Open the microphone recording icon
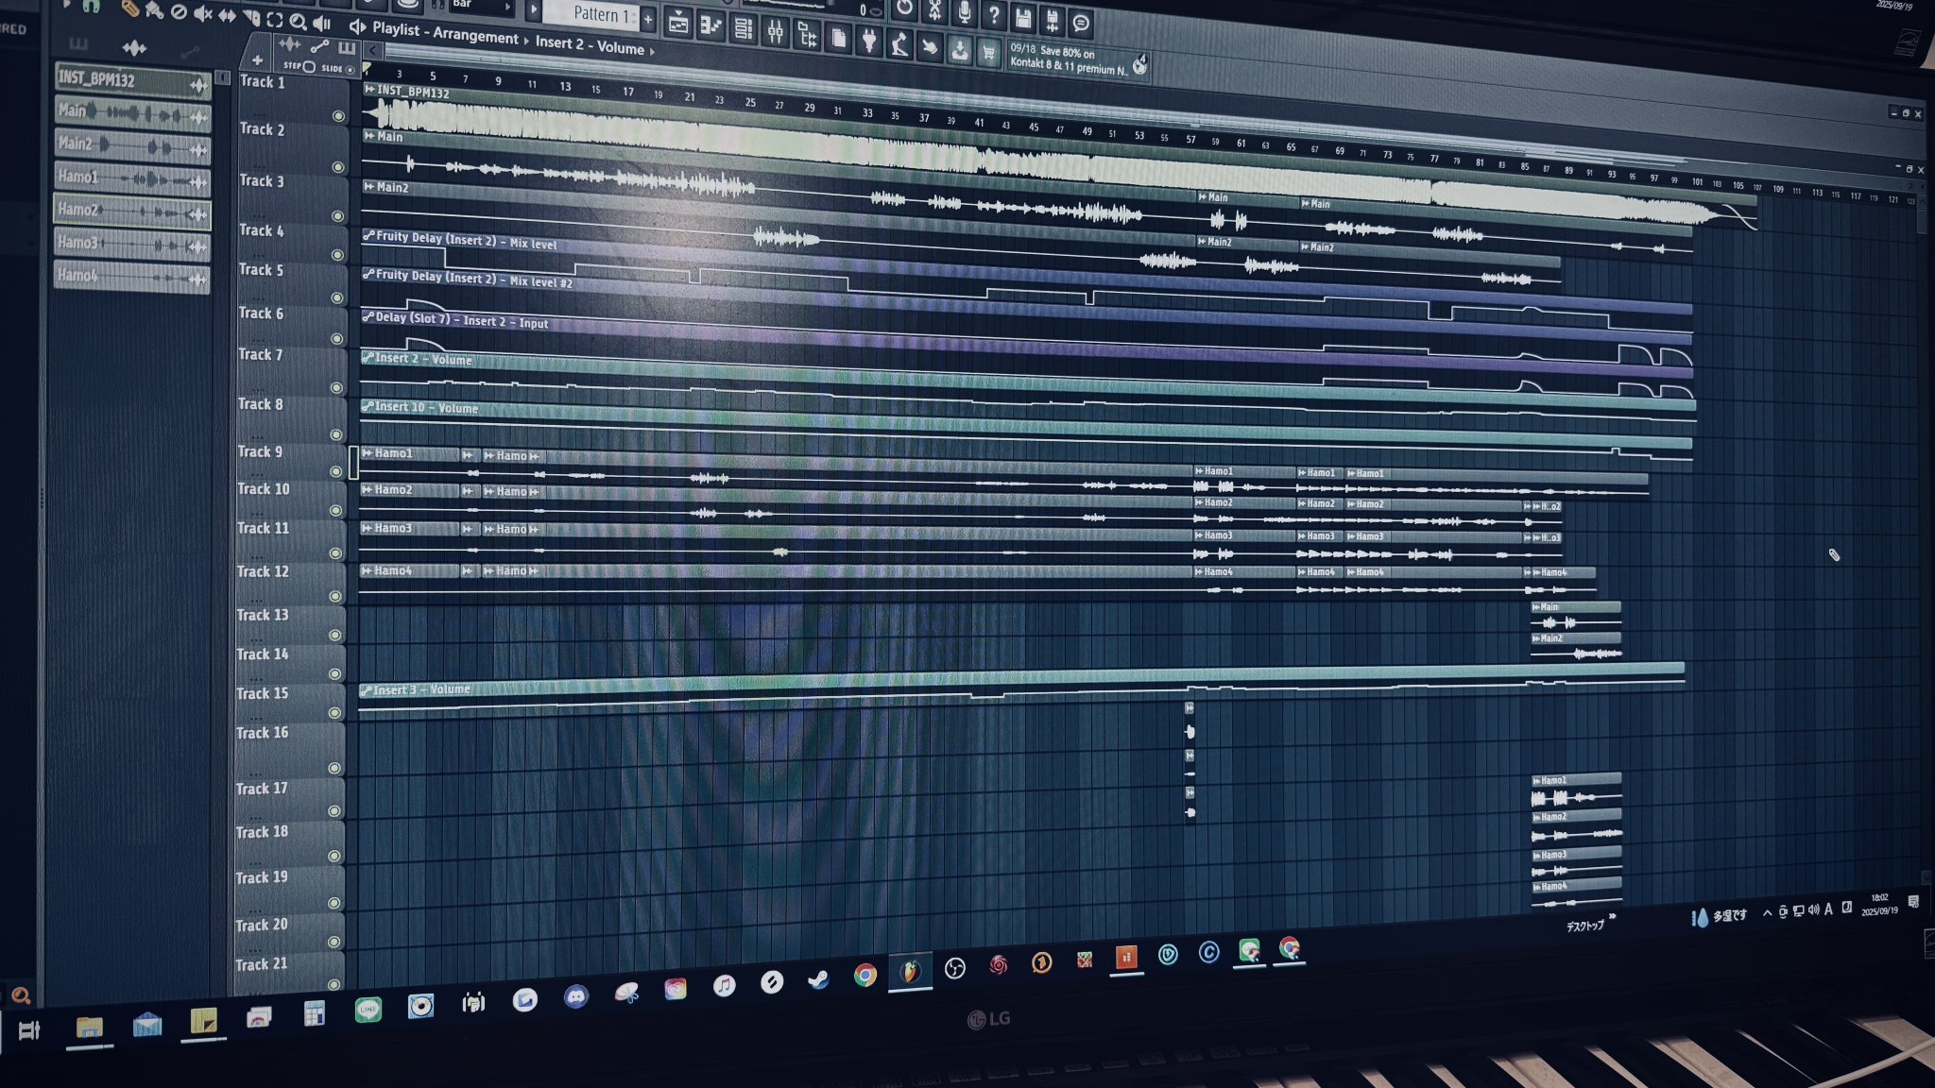 (964, 12)
